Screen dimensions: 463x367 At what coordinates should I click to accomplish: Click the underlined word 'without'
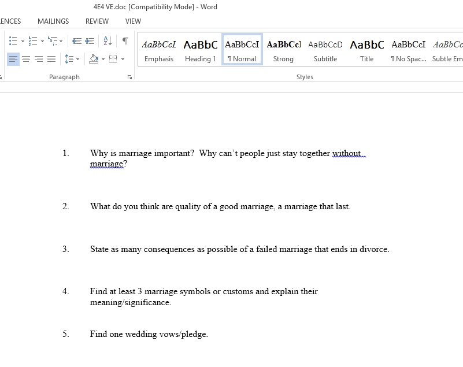pos(346,154)
